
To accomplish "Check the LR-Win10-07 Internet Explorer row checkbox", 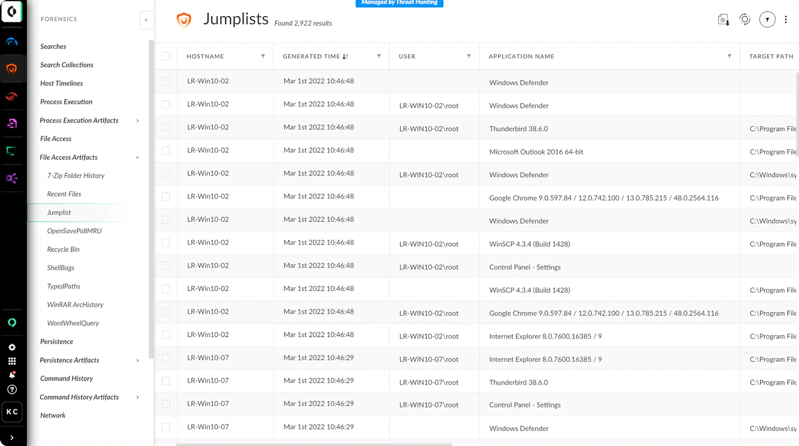I will pos(166,358).
